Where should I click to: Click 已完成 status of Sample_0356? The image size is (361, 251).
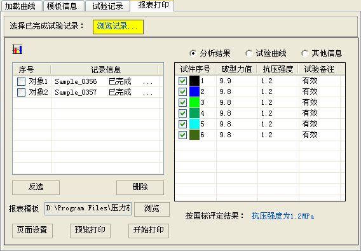[120, 81]
